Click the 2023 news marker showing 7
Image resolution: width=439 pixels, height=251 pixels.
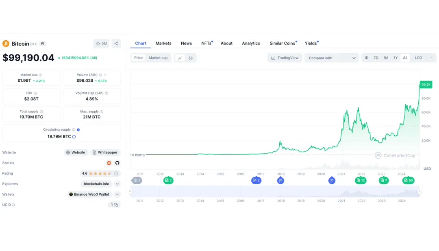tap(384, 180)
